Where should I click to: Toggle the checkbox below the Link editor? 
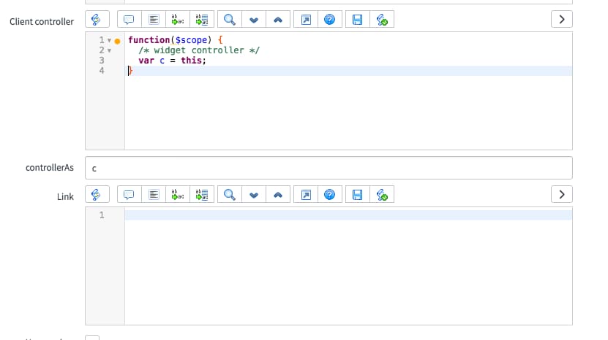pos(92,337)
